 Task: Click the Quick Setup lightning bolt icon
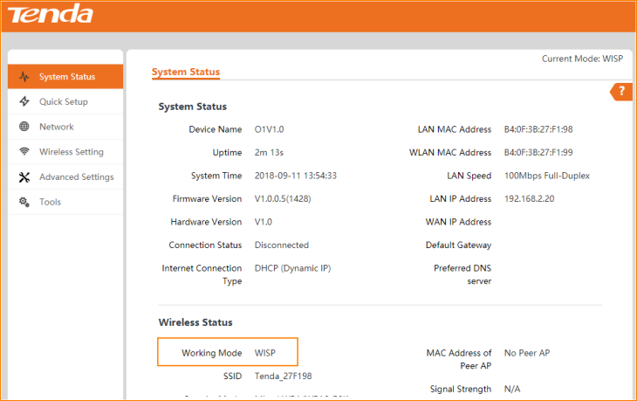[x=24, y=102]
